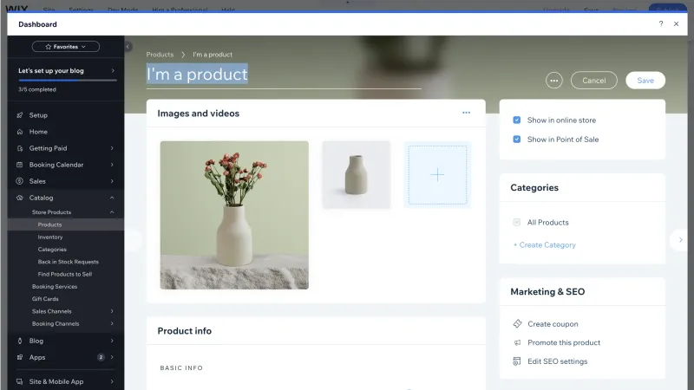The image size is (694, 390).
Task: Expand the Sales submenu
Action: [x=112, y=181]
